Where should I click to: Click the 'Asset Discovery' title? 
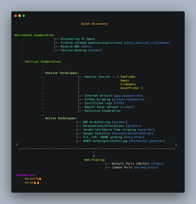(94, 24)
